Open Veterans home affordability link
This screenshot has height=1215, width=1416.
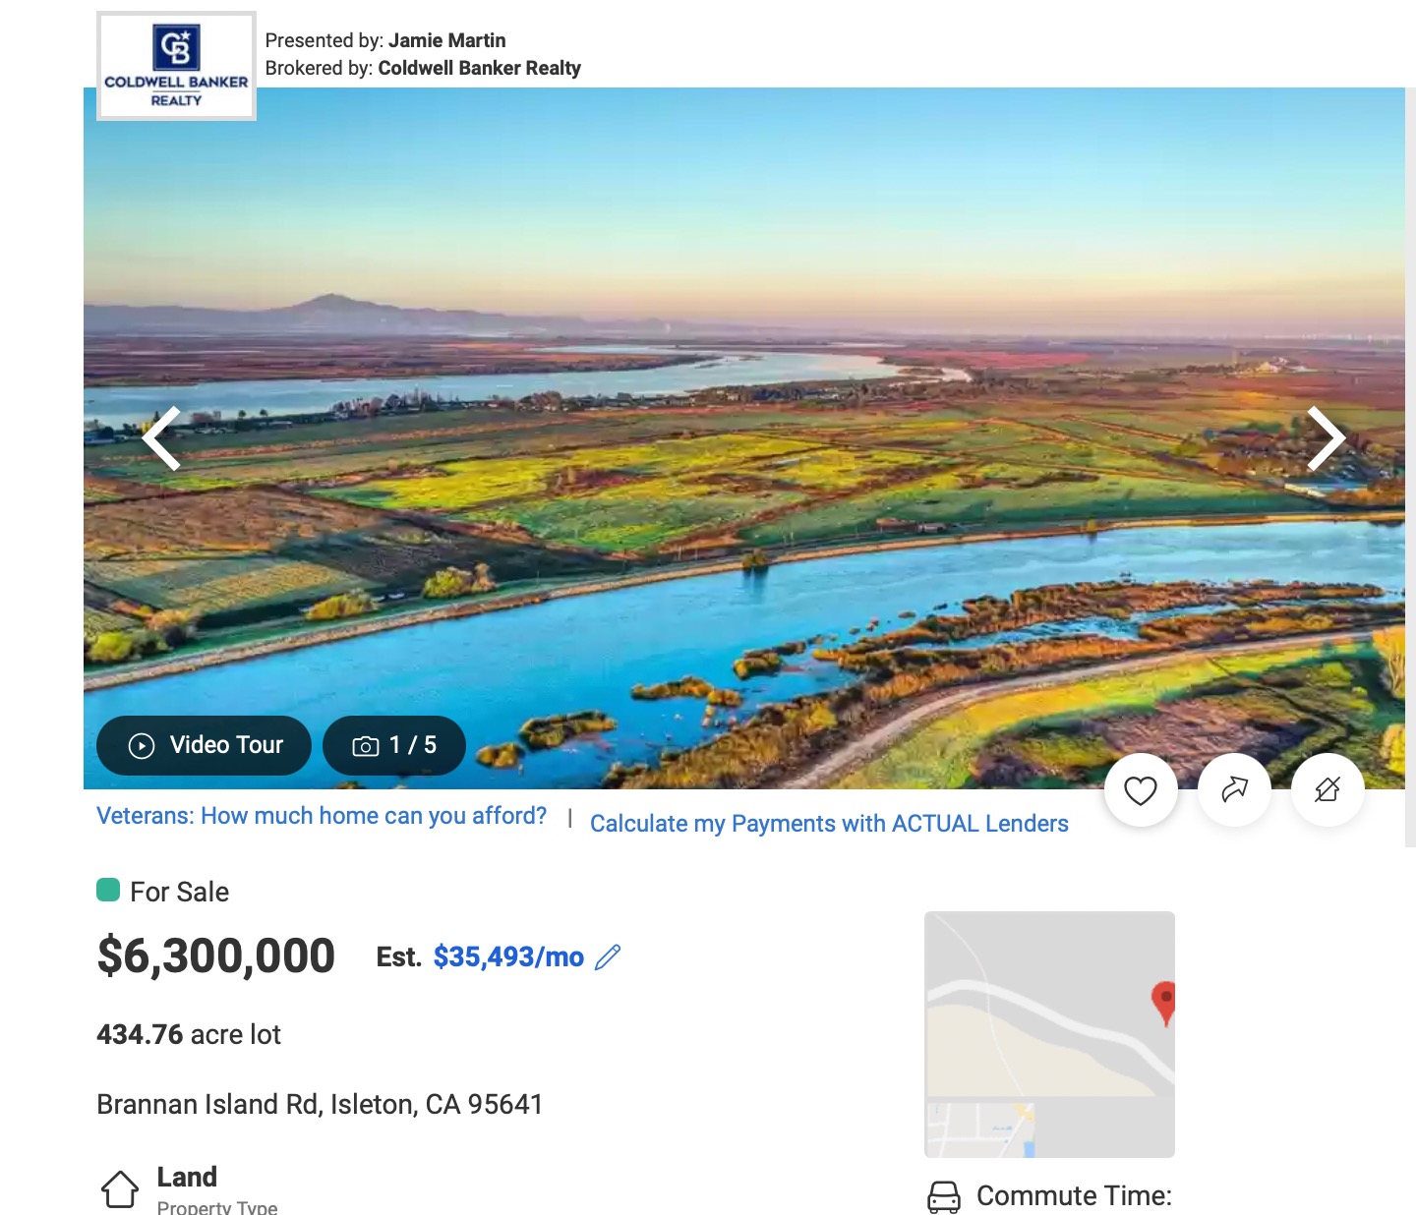pyautogui.click(x=322, y=816)
